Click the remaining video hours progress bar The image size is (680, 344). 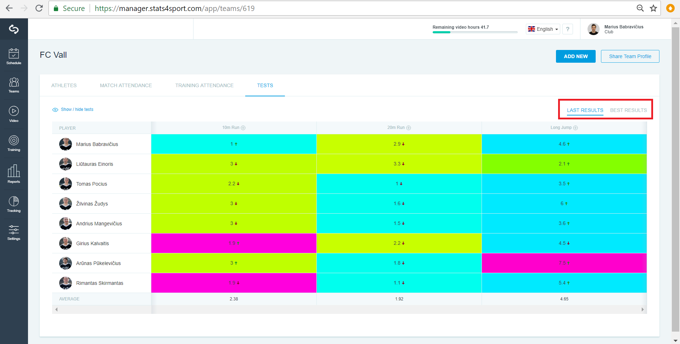[x=475, y=32]
